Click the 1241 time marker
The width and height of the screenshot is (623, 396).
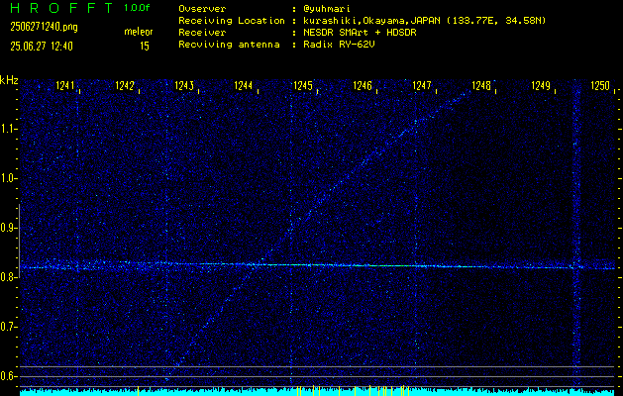[65, 85]
